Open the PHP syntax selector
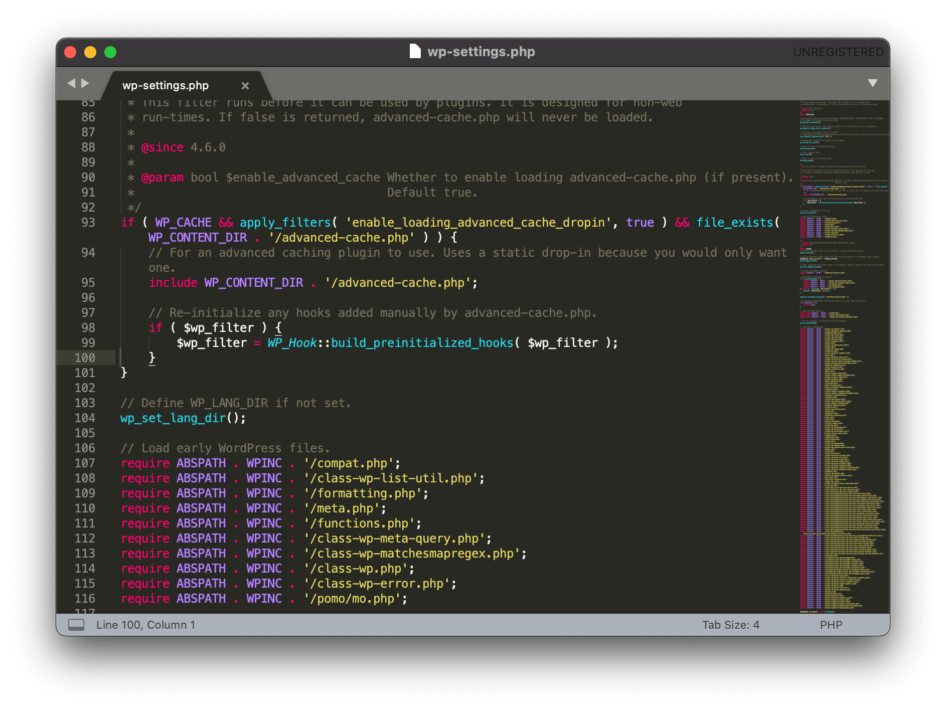Screen dimensions: 946x710 (x=831, y=625)
